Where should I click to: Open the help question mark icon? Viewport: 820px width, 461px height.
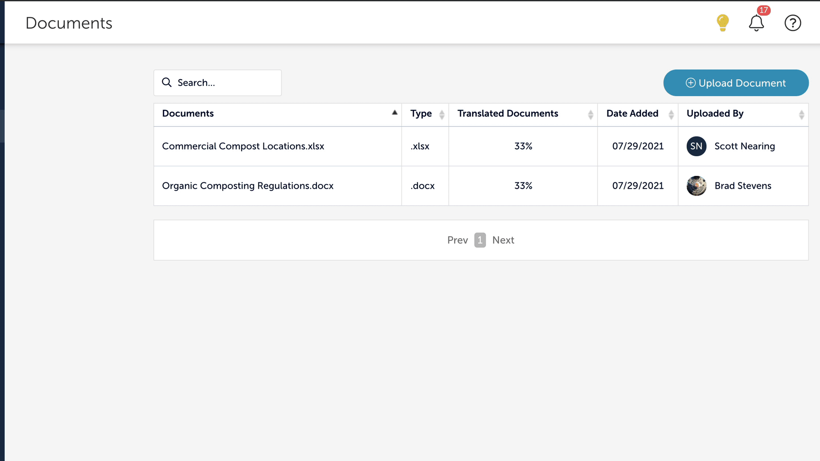tap(793, 23)
